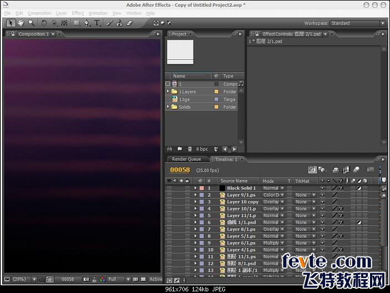This screenshot has height=293, width=390.
Task: Toggle visibility of Layer 10 copy
Action: pyautogui.click(x=169, y=202)
